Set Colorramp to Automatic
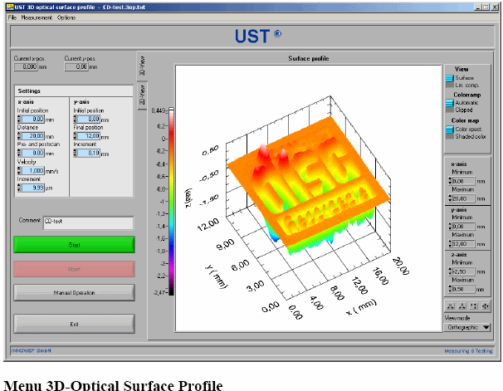The height and width of the screenshot is (391, 503). pos(450,103)
